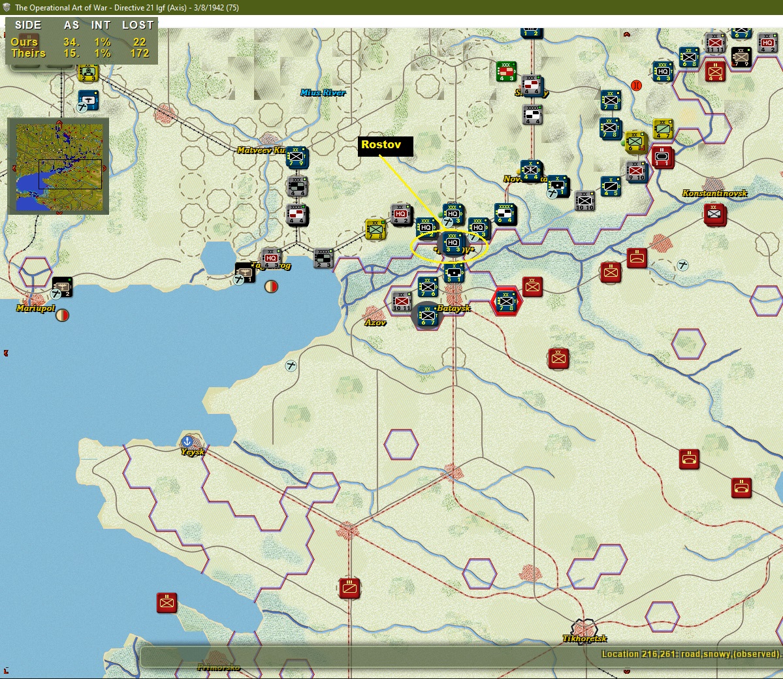
Task: Select the blue aircraft unit above the minimap
Action: tap(89, 101)
